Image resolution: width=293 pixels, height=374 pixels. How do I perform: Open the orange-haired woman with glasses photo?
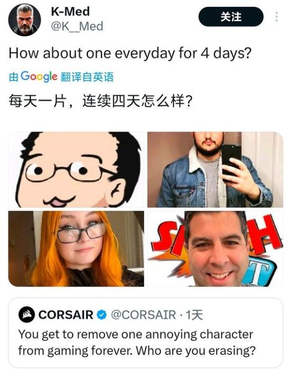(76, 249)
